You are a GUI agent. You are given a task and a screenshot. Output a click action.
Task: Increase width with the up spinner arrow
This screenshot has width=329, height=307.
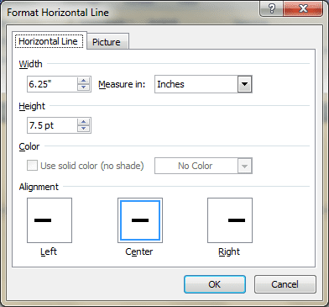pos(84,81)
